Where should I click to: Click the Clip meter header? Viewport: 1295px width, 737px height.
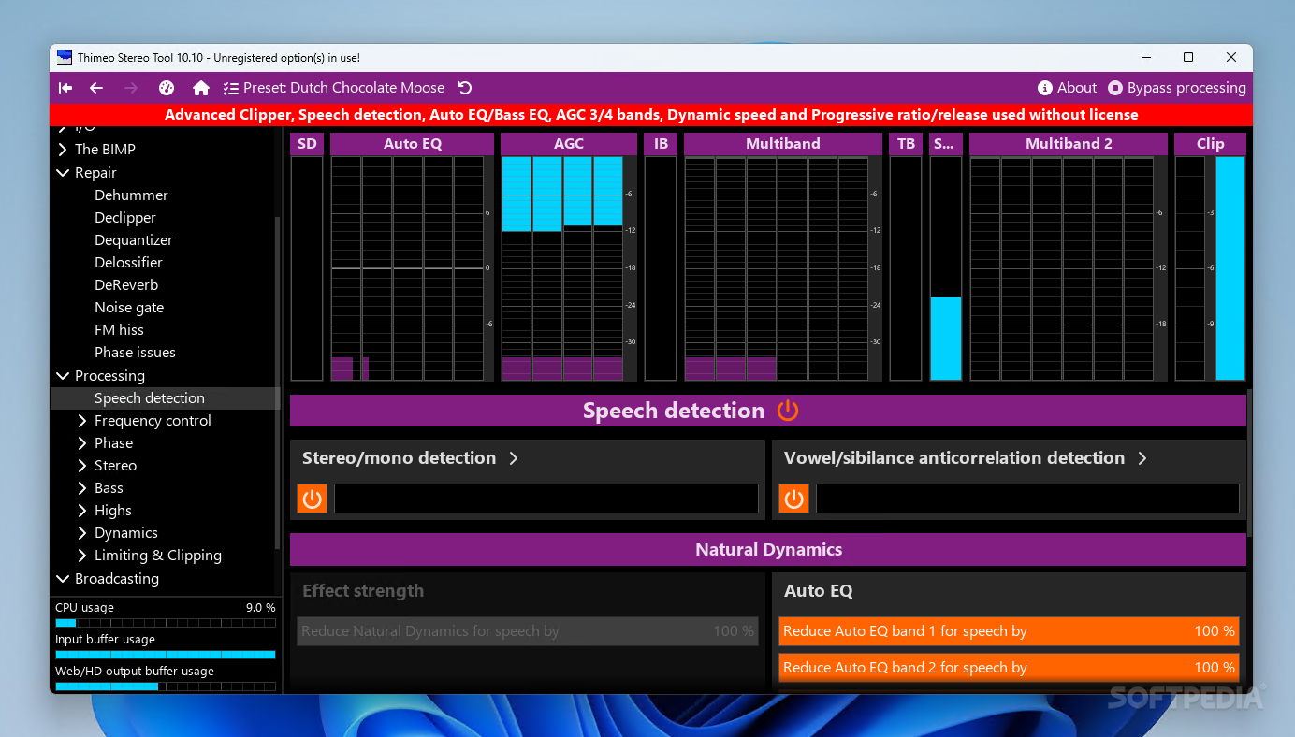tap(1211, 144)
